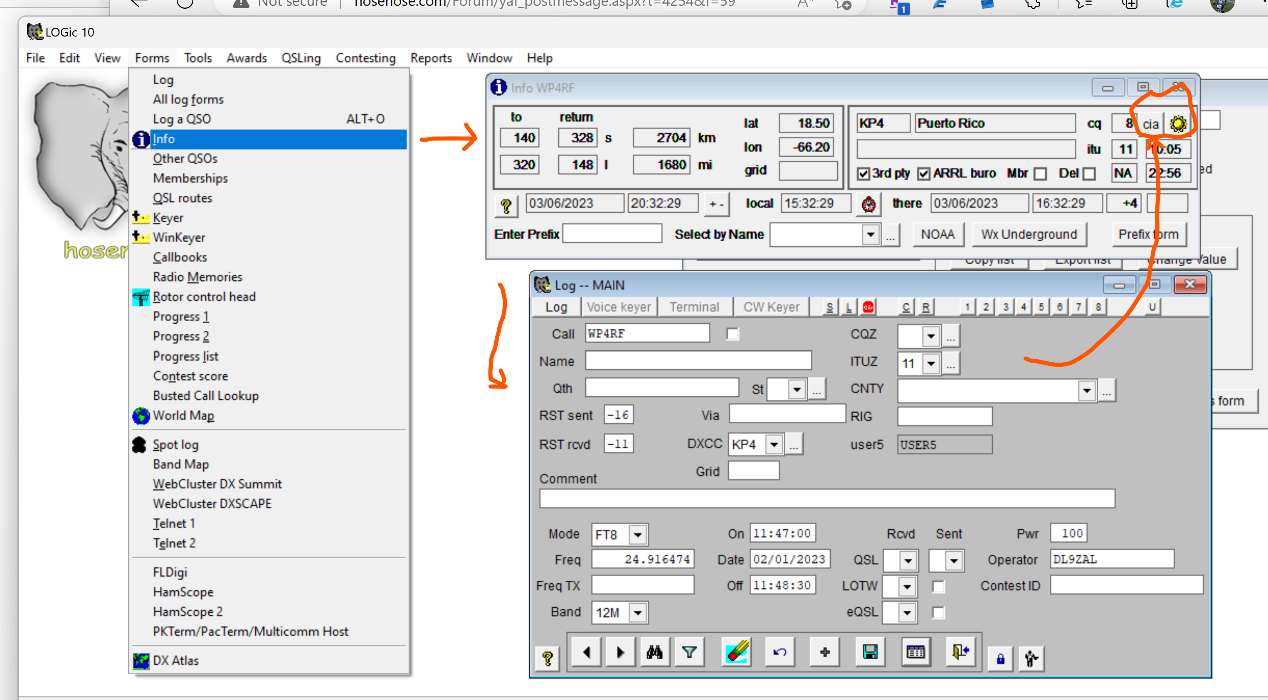Image resolution: width=1268 pixels, height=700 pixels.
Task: Click the Enter Prefix input field
Action: point(612,233)
